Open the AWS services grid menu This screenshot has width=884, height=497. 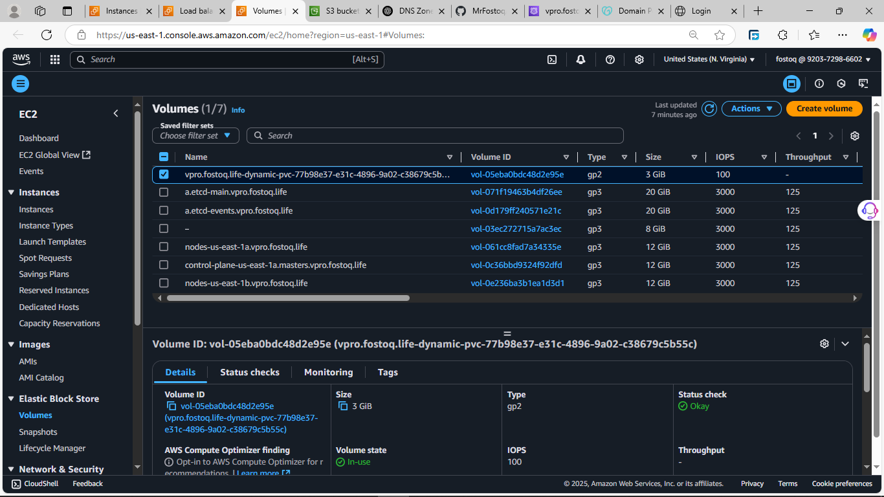click(x=55, y=60)
